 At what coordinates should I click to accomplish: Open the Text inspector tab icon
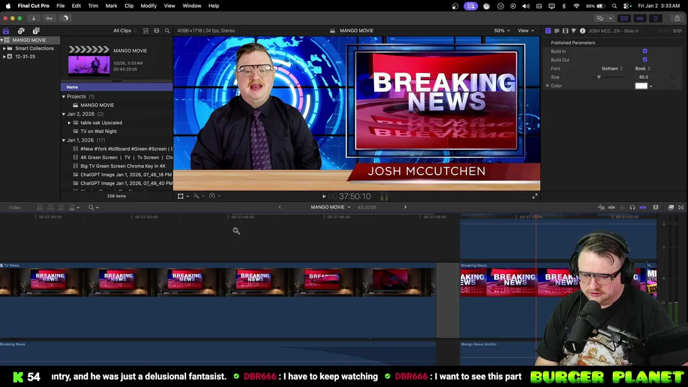pyautogui.click(x=556, y=31)
